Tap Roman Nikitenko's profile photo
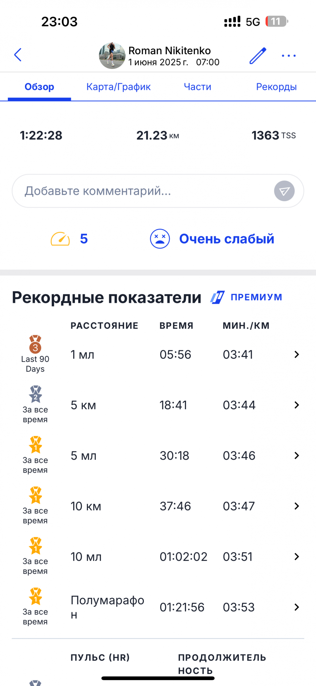The height and width of the screenshot is (686, 316). click(x=112, y=56)
